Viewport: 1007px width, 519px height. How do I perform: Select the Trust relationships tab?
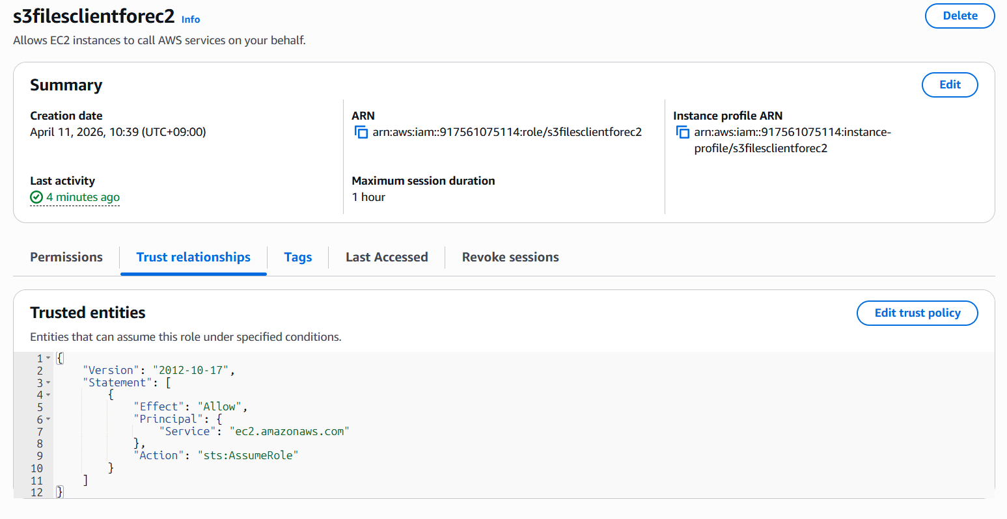(x=193, y=258)
